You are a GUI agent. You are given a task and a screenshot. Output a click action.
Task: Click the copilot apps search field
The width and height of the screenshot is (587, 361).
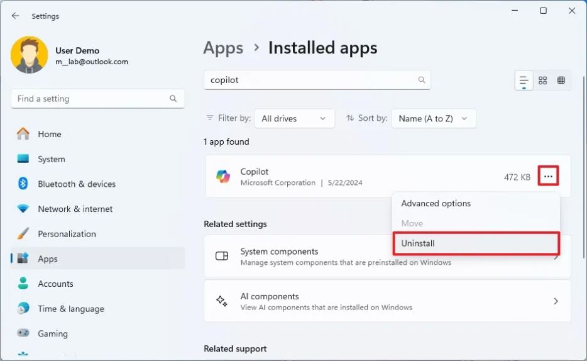317,80
